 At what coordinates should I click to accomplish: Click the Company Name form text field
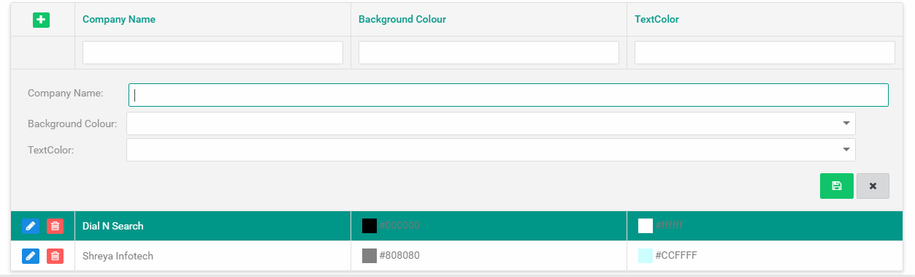click(x=508, y=95)
